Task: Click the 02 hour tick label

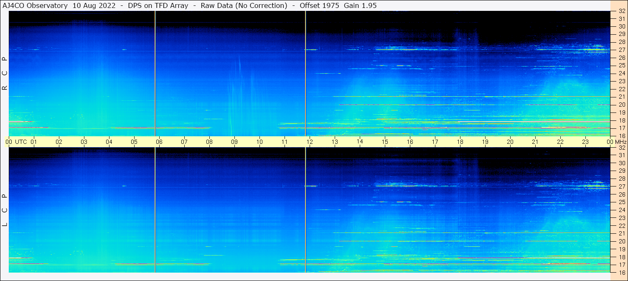Action: click(59, 142)
